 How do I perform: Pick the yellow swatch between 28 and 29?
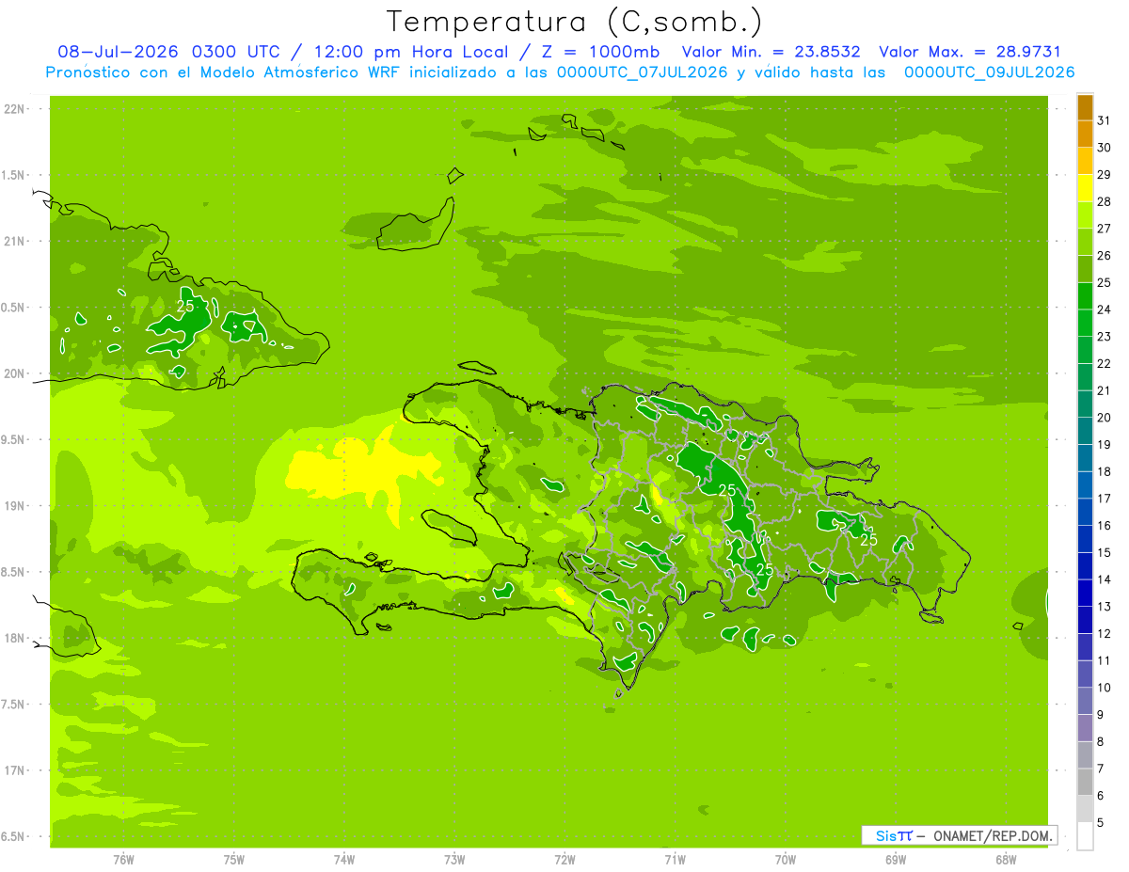point(1085,188)
